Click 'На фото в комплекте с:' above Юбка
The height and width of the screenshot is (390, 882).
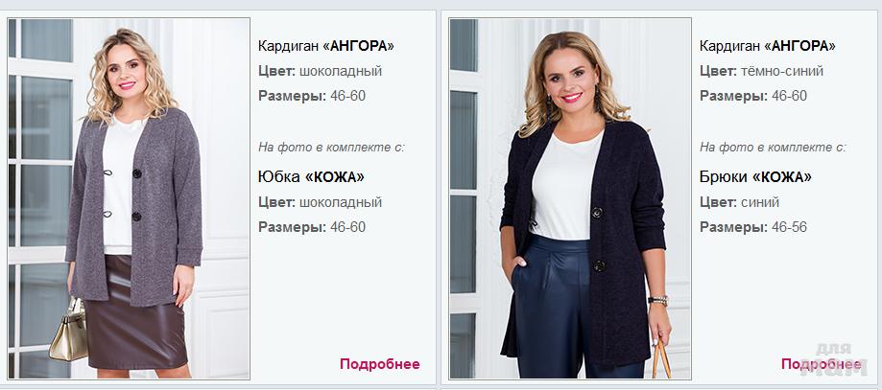click(x=331, y=148)
